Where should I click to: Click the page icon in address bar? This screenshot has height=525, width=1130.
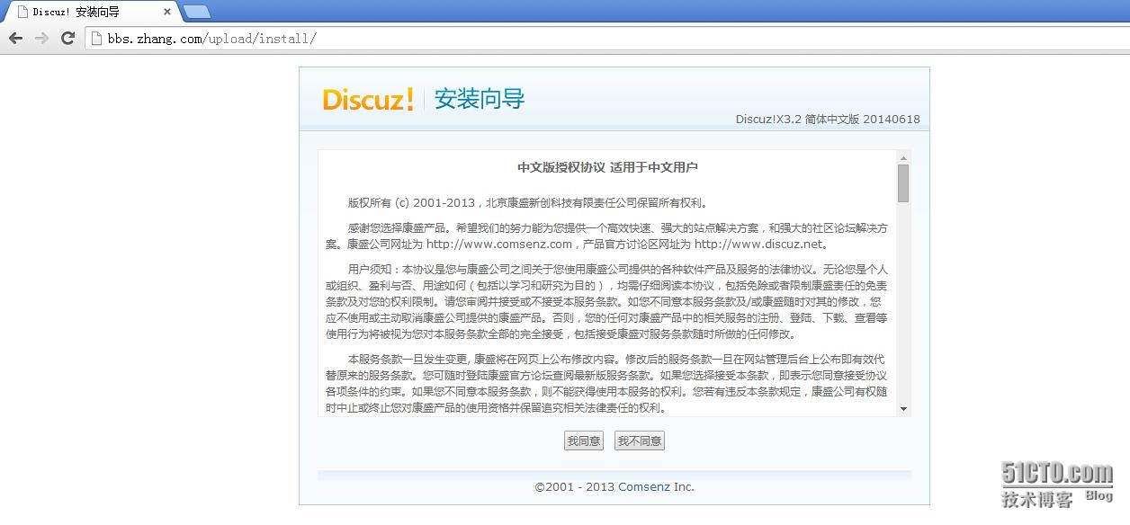point(96,39)
